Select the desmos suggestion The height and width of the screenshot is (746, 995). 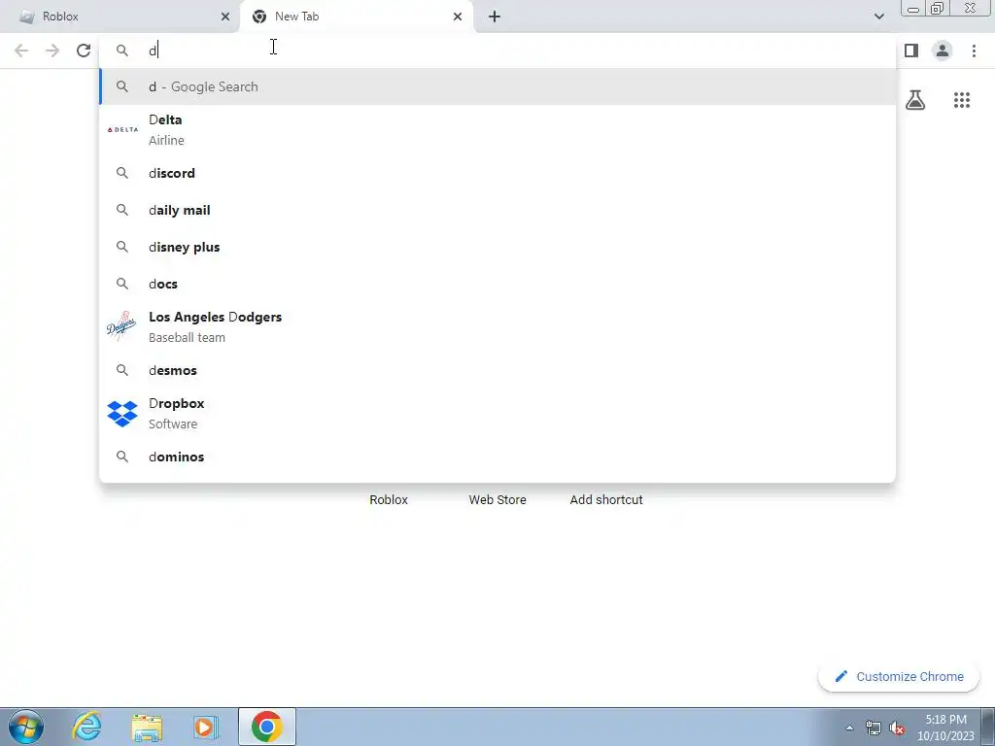pos(497,370)
